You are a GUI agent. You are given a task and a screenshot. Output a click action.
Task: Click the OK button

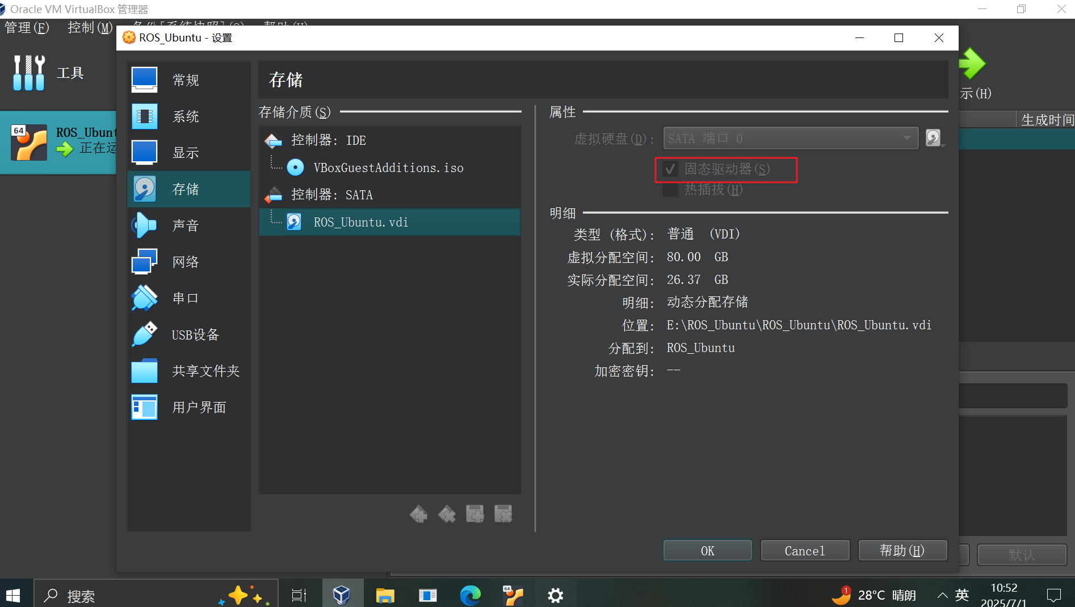[707, 551]
